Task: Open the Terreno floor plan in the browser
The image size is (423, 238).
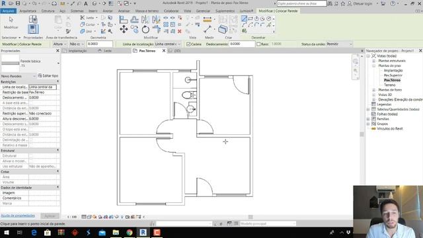Action: 389,85
